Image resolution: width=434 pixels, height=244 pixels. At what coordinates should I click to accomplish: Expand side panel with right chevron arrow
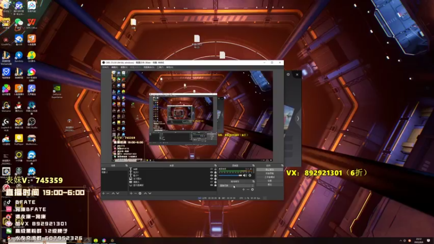[298, 118]
